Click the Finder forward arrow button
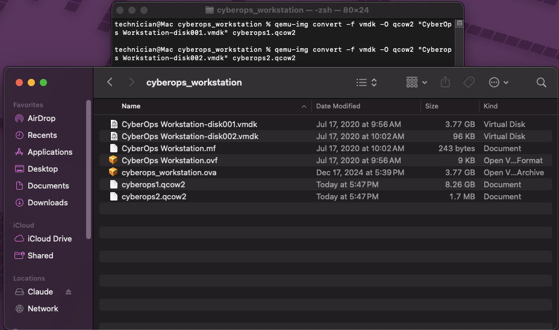The height and width of the screenshot is (330, 559). pos(131,82)
